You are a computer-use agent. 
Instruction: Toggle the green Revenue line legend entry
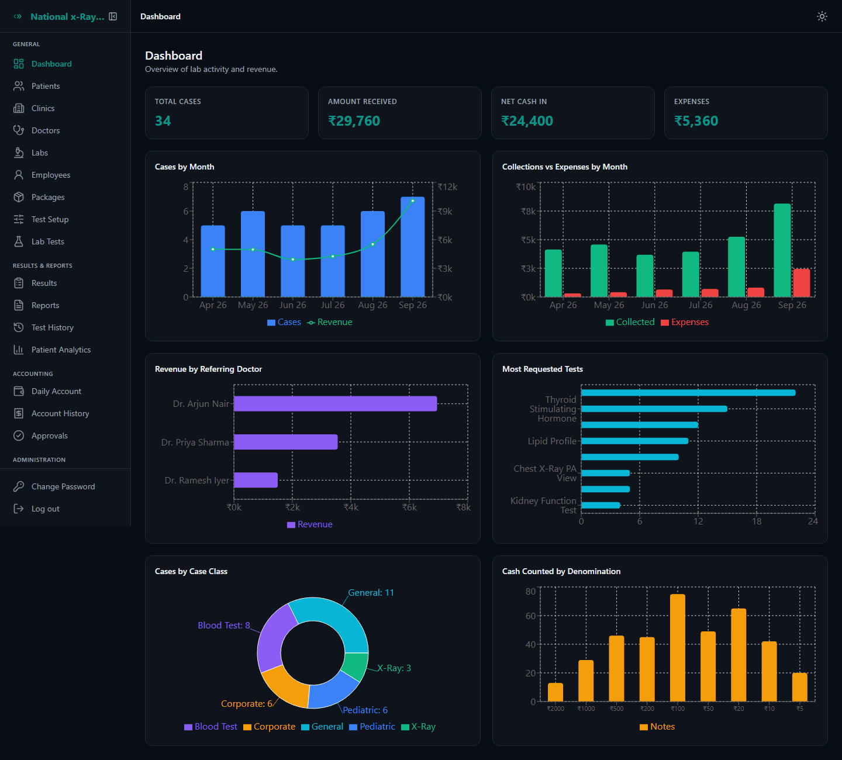[x=330, y=322]
